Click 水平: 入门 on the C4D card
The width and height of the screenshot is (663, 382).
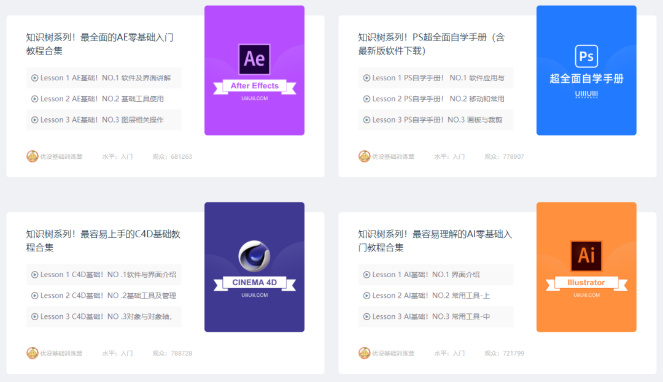tap(117, 353)
